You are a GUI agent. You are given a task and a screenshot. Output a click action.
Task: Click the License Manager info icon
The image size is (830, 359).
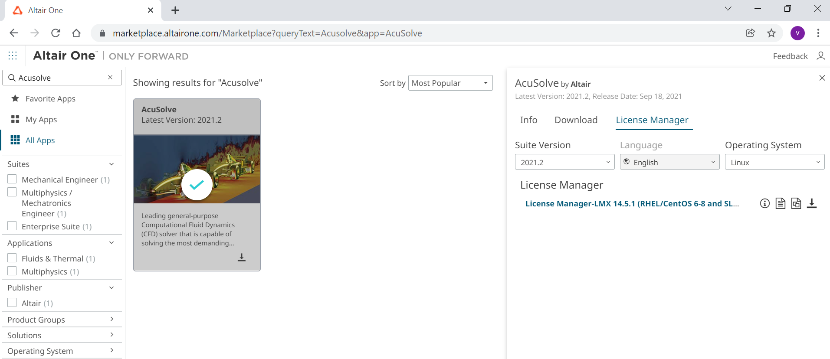(x=764, y=203)
